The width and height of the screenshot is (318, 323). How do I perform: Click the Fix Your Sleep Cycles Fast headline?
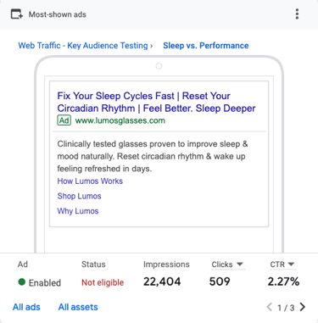(156, 102)
